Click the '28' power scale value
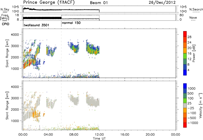 click(x=189, y=37)
